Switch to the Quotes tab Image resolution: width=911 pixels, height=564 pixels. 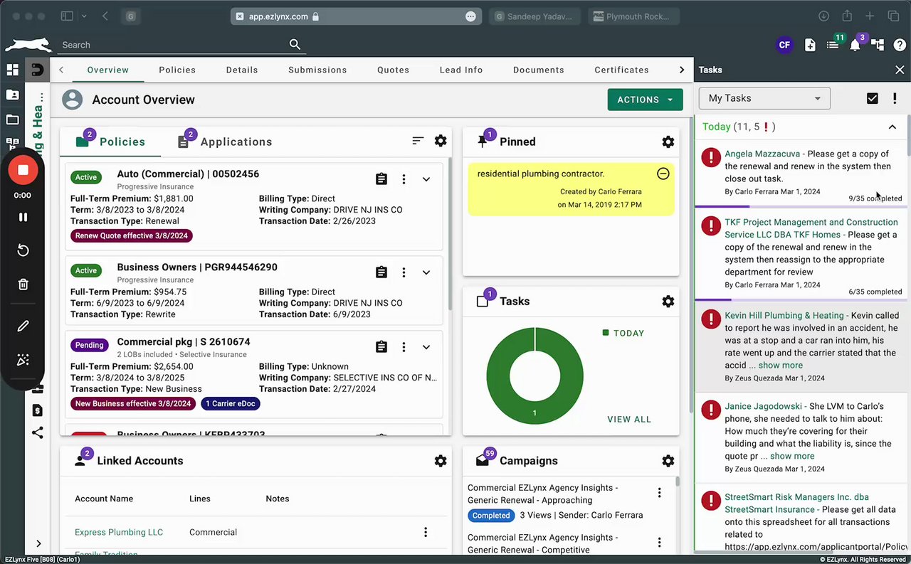click(x=393, y=70)
